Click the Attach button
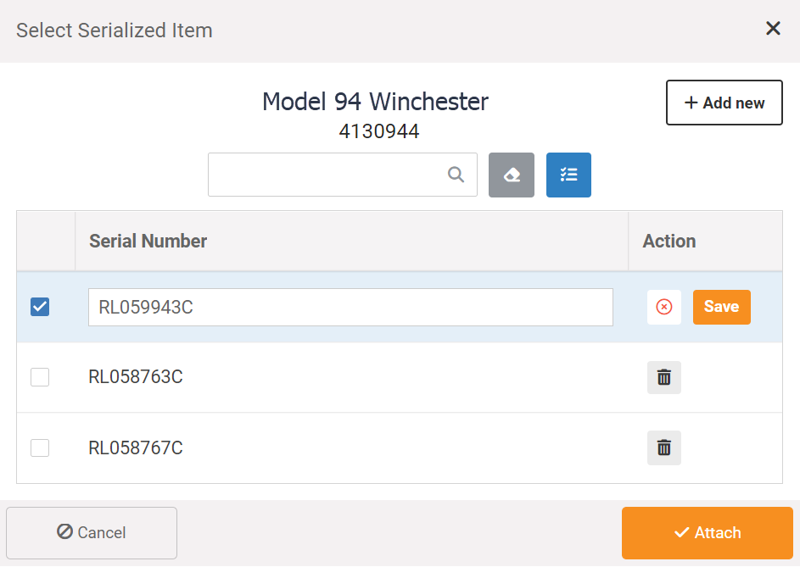 tap(708, 533)
